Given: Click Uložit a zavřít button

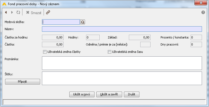Looking at the screenshot, I should [109, 94].
